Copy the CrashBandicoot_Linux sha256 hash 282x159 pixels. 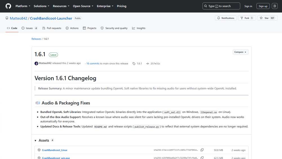click(x=202, y=150)
